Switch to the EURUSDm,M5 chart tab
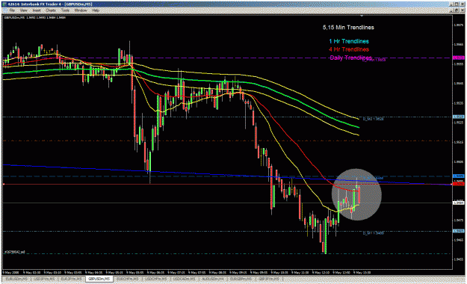The width and height of the screenshot is (467, 284). tap(16, 279)
